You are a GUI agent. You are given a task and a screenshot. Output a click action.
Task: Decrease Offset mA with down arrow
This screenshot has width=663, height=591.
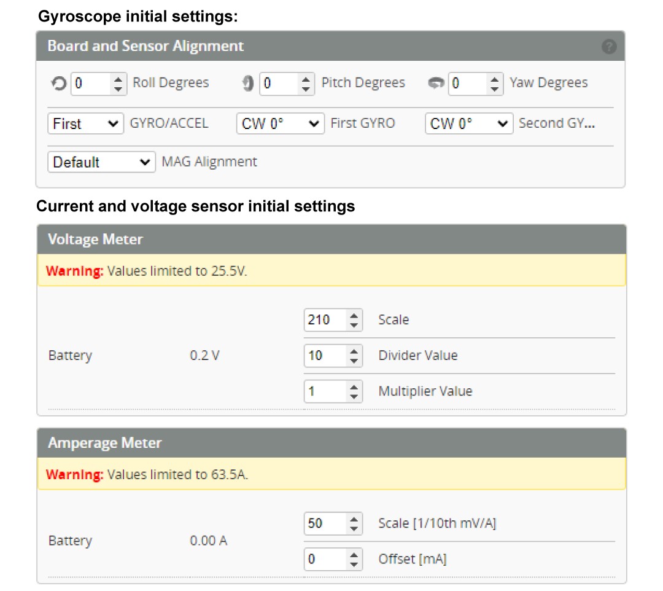coord(354,565)
